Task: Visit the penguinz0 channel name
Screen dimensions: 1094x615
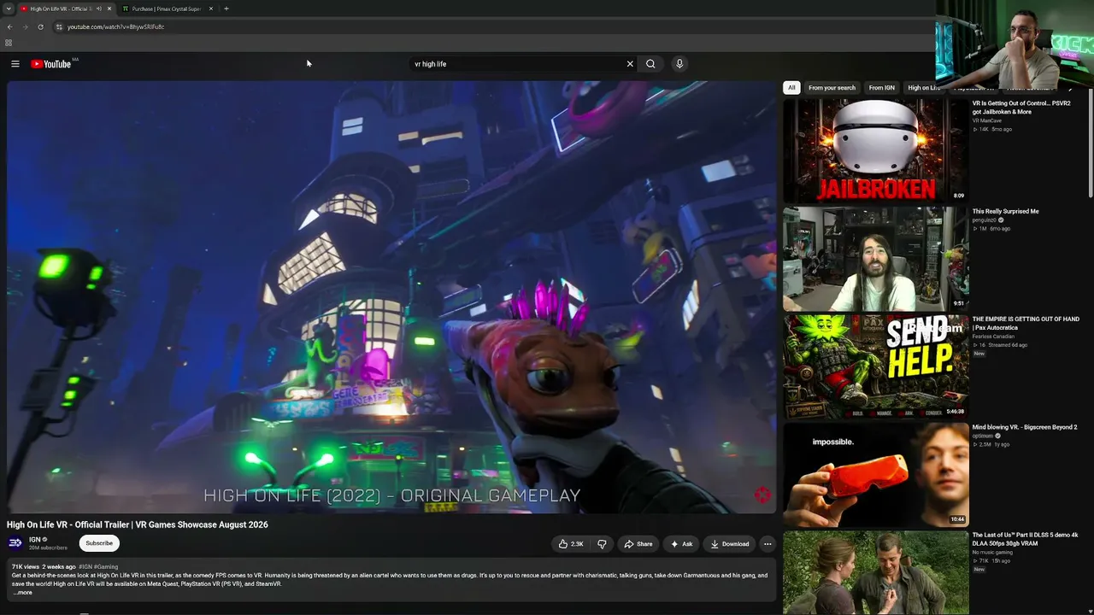Action: point(984,220)
